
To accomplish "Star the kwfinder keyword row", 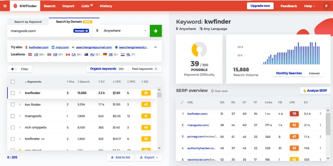I will point(20,93).
